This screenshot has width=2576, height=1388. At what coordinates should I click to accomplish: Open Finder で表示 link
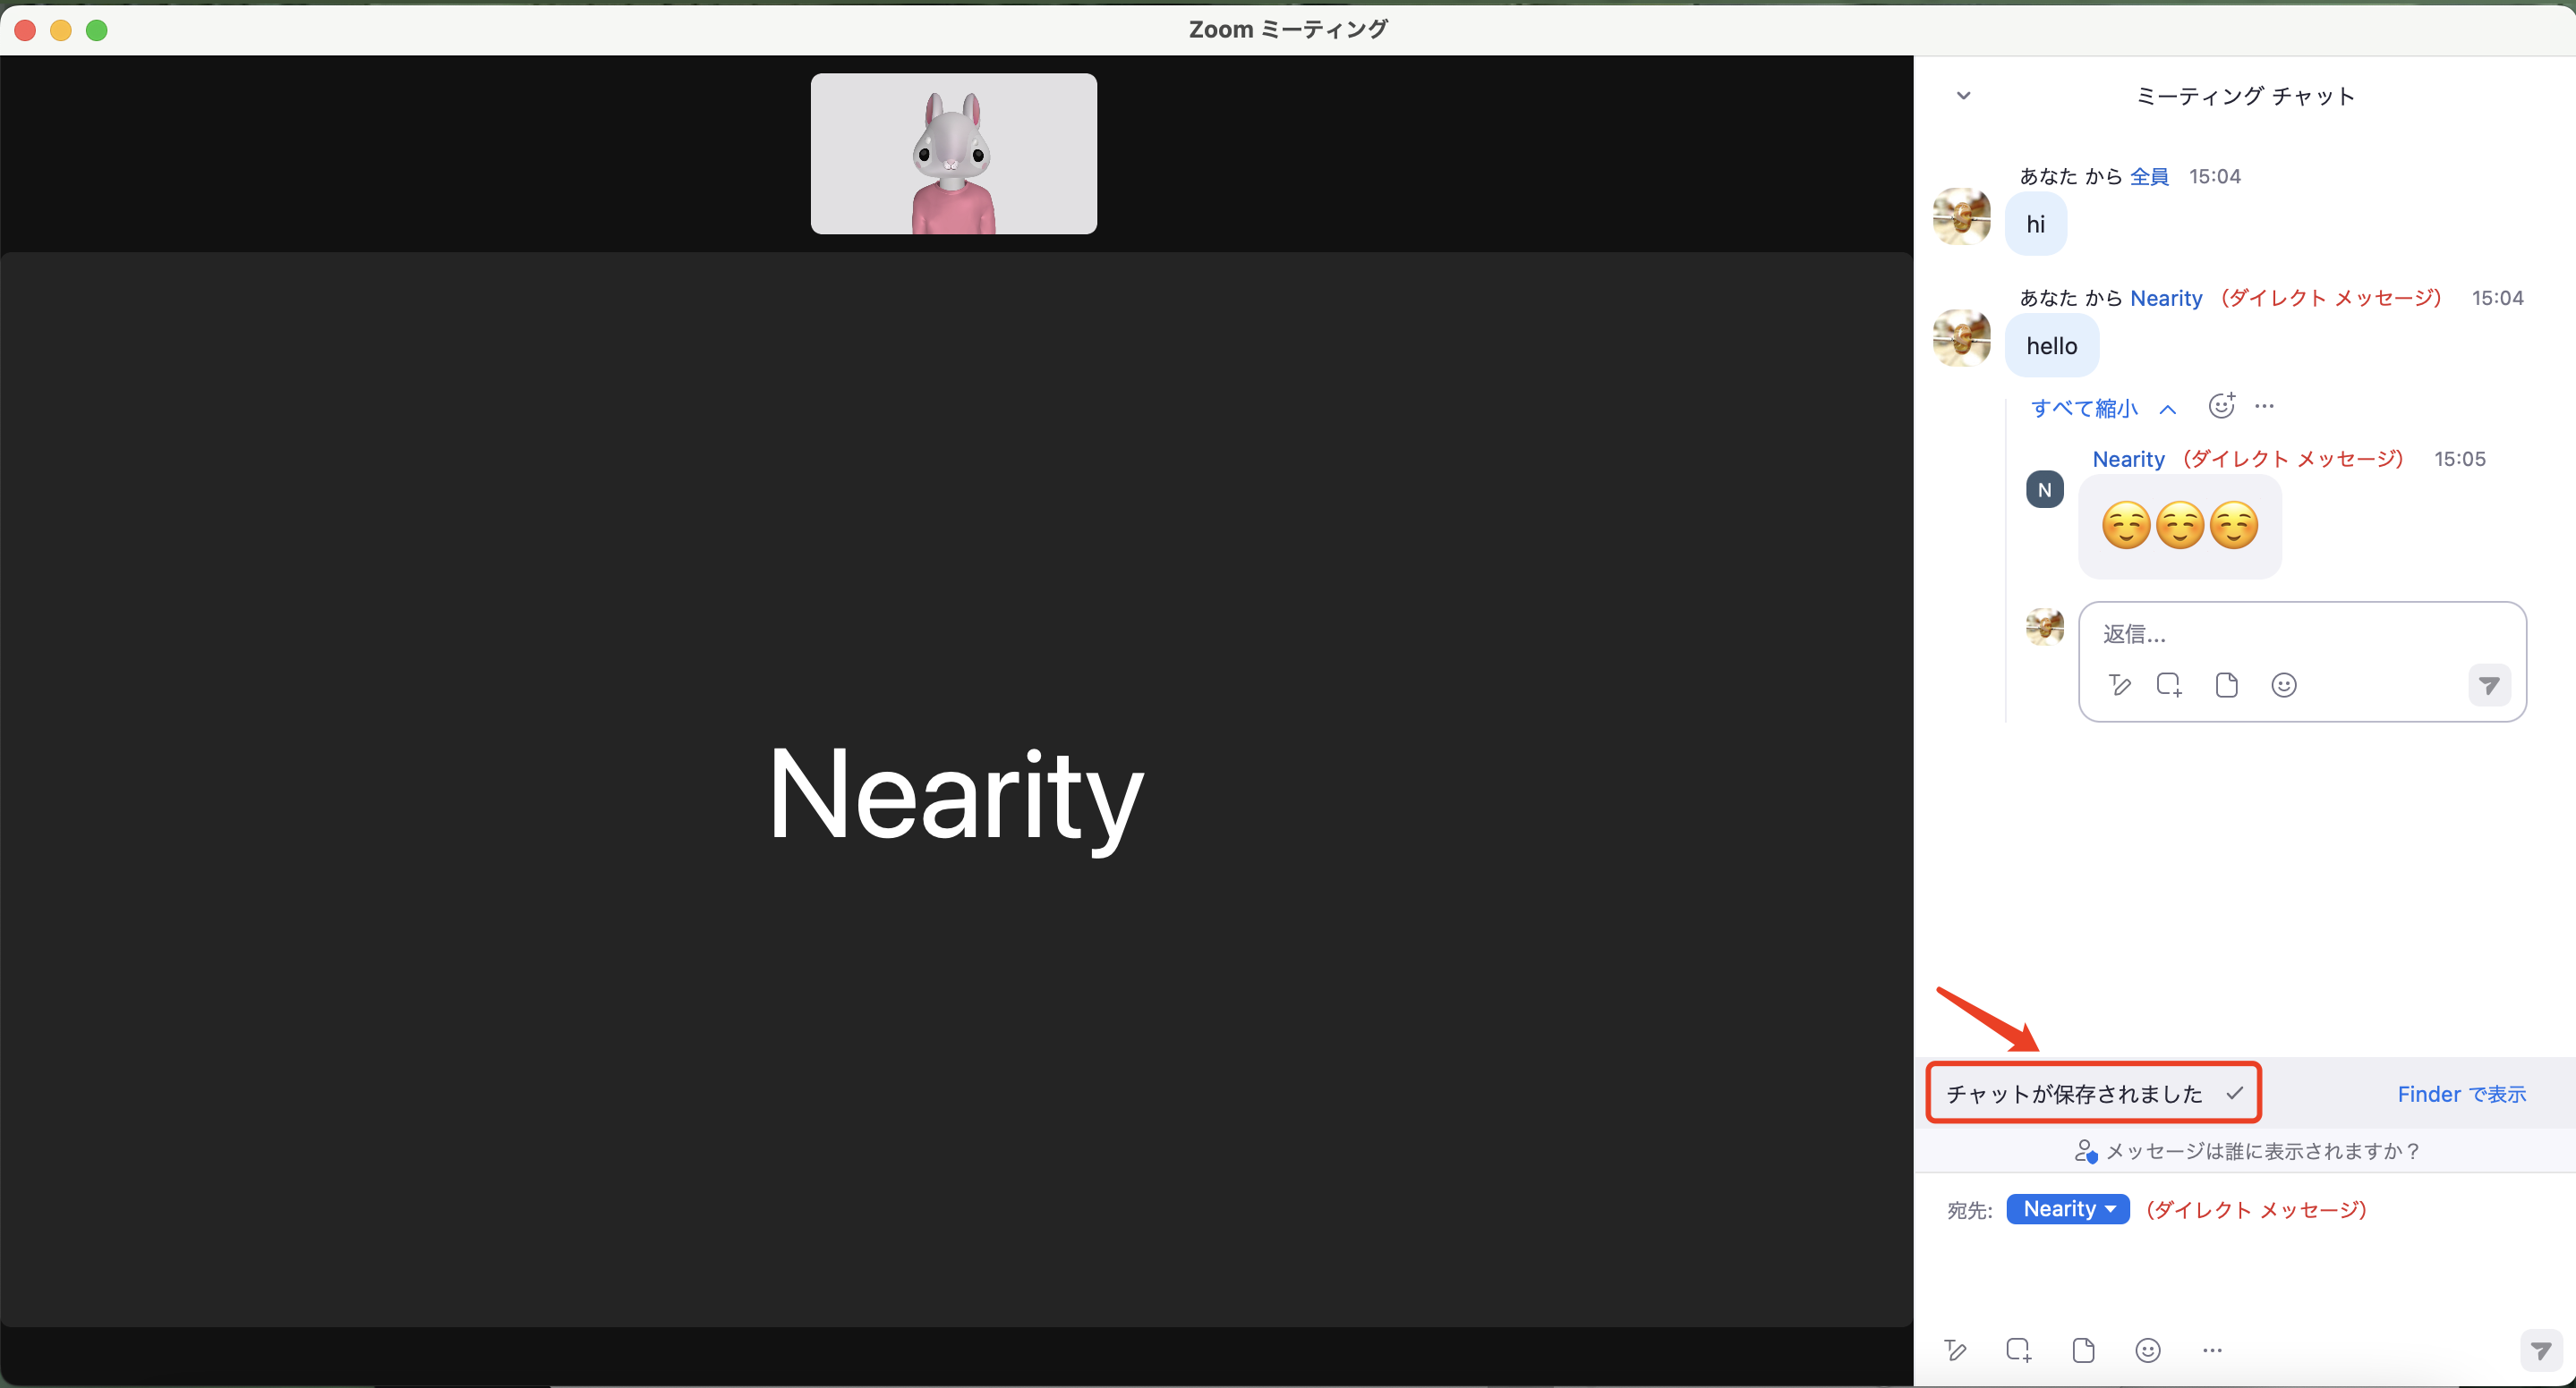click(2461, 1094)
